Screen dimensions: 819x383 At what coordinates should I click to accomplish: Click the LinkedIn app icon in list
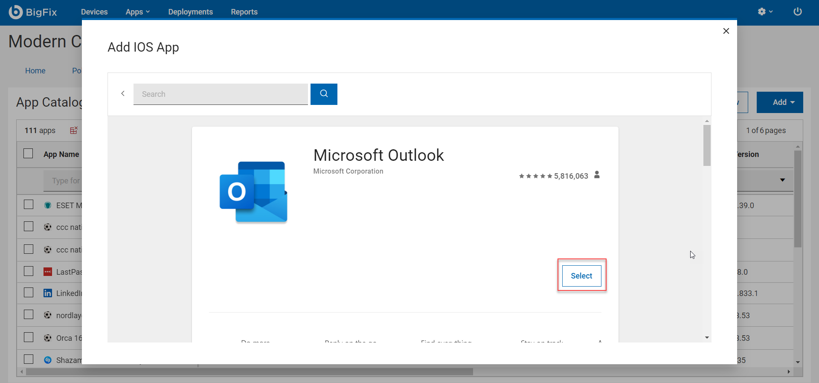(48, 293)
